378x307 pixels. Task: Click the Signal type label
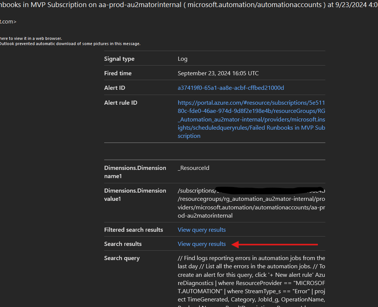coord(119,59)
